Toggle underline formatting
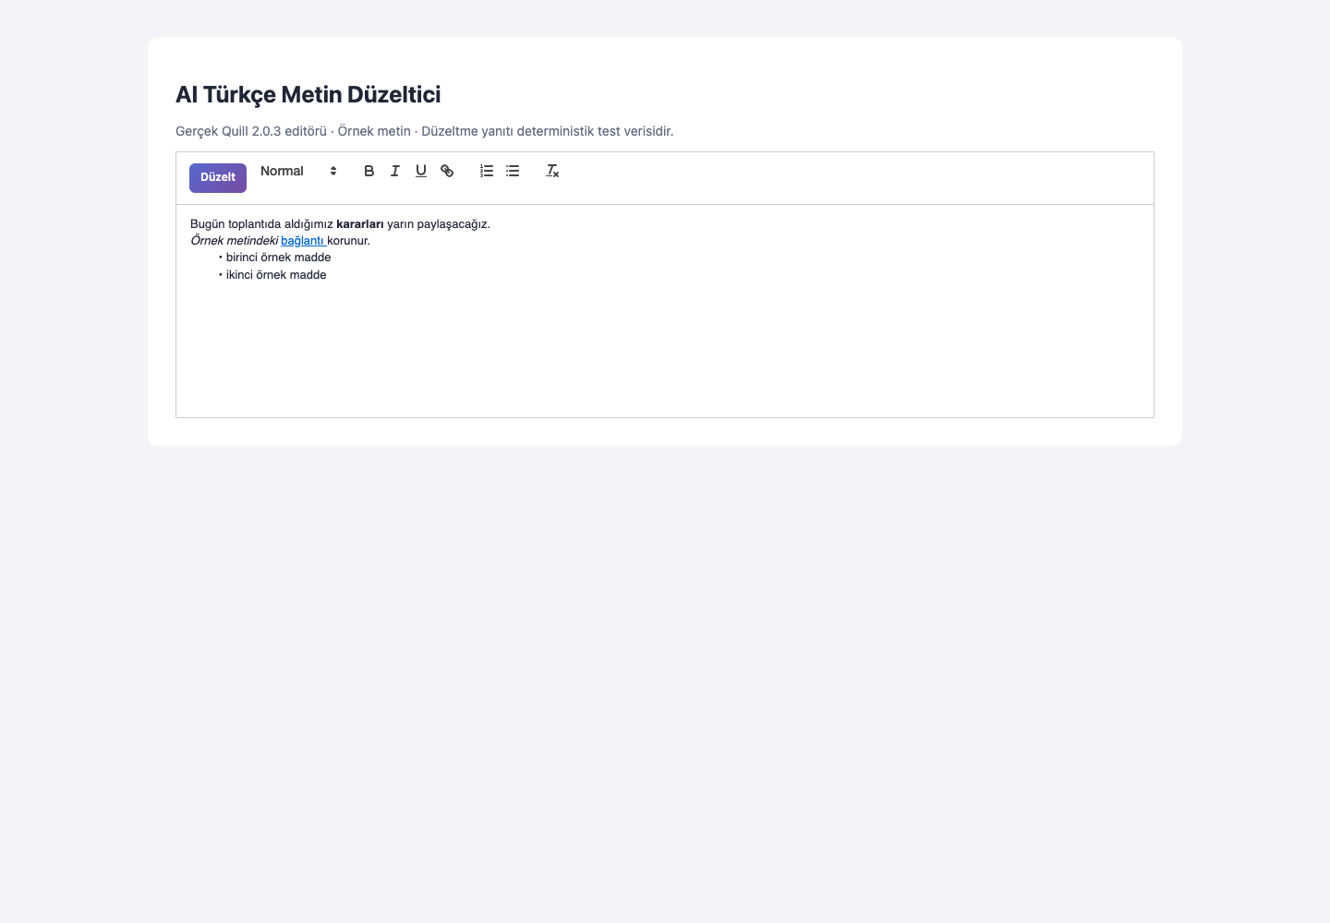Viewport: 1330px width, 923px height. [x=421, y=171]
